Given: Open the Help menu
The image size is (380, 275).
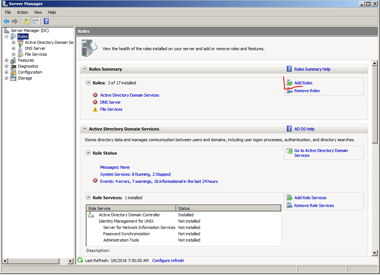Looking at the screenshot, I should 52,12.
